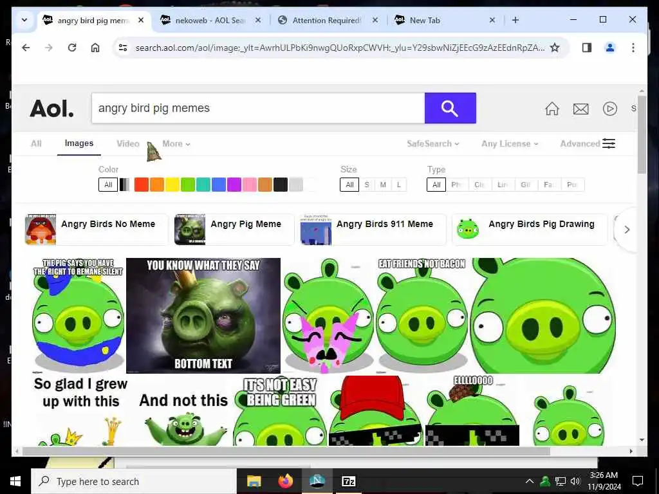Switch to the New Tab browser tab
This screenshot has height=494, width=659.
pyautogui.click(x=425, y=20)
